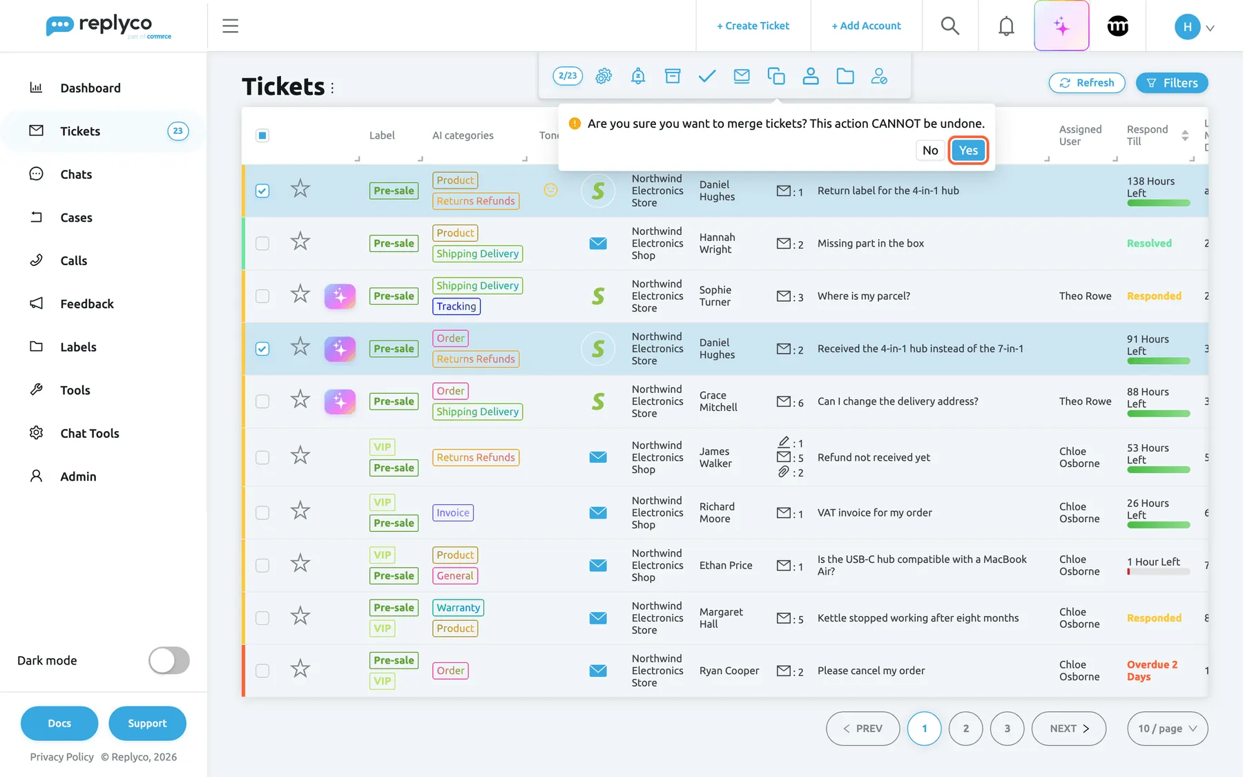Viewport: 1243px width, 777px height.
Task: Click the bulk settings gear icon
Action: [604, 76]
